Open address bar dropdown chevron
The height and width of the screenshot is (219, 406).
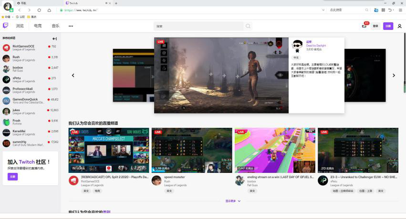click(x=323, y=10)
